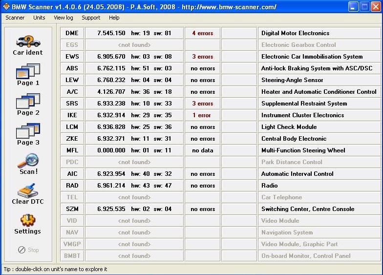Close the BMW Scanner window
Screen dimensions: 383x275
click(376, 7)
